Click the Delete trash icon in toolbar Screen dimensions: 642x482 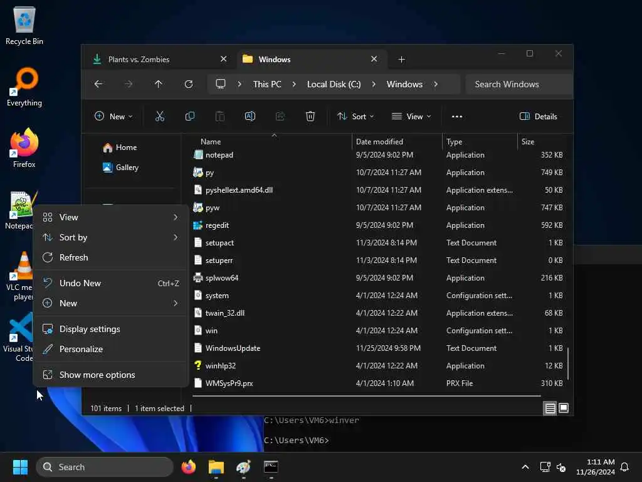[310, 116]
